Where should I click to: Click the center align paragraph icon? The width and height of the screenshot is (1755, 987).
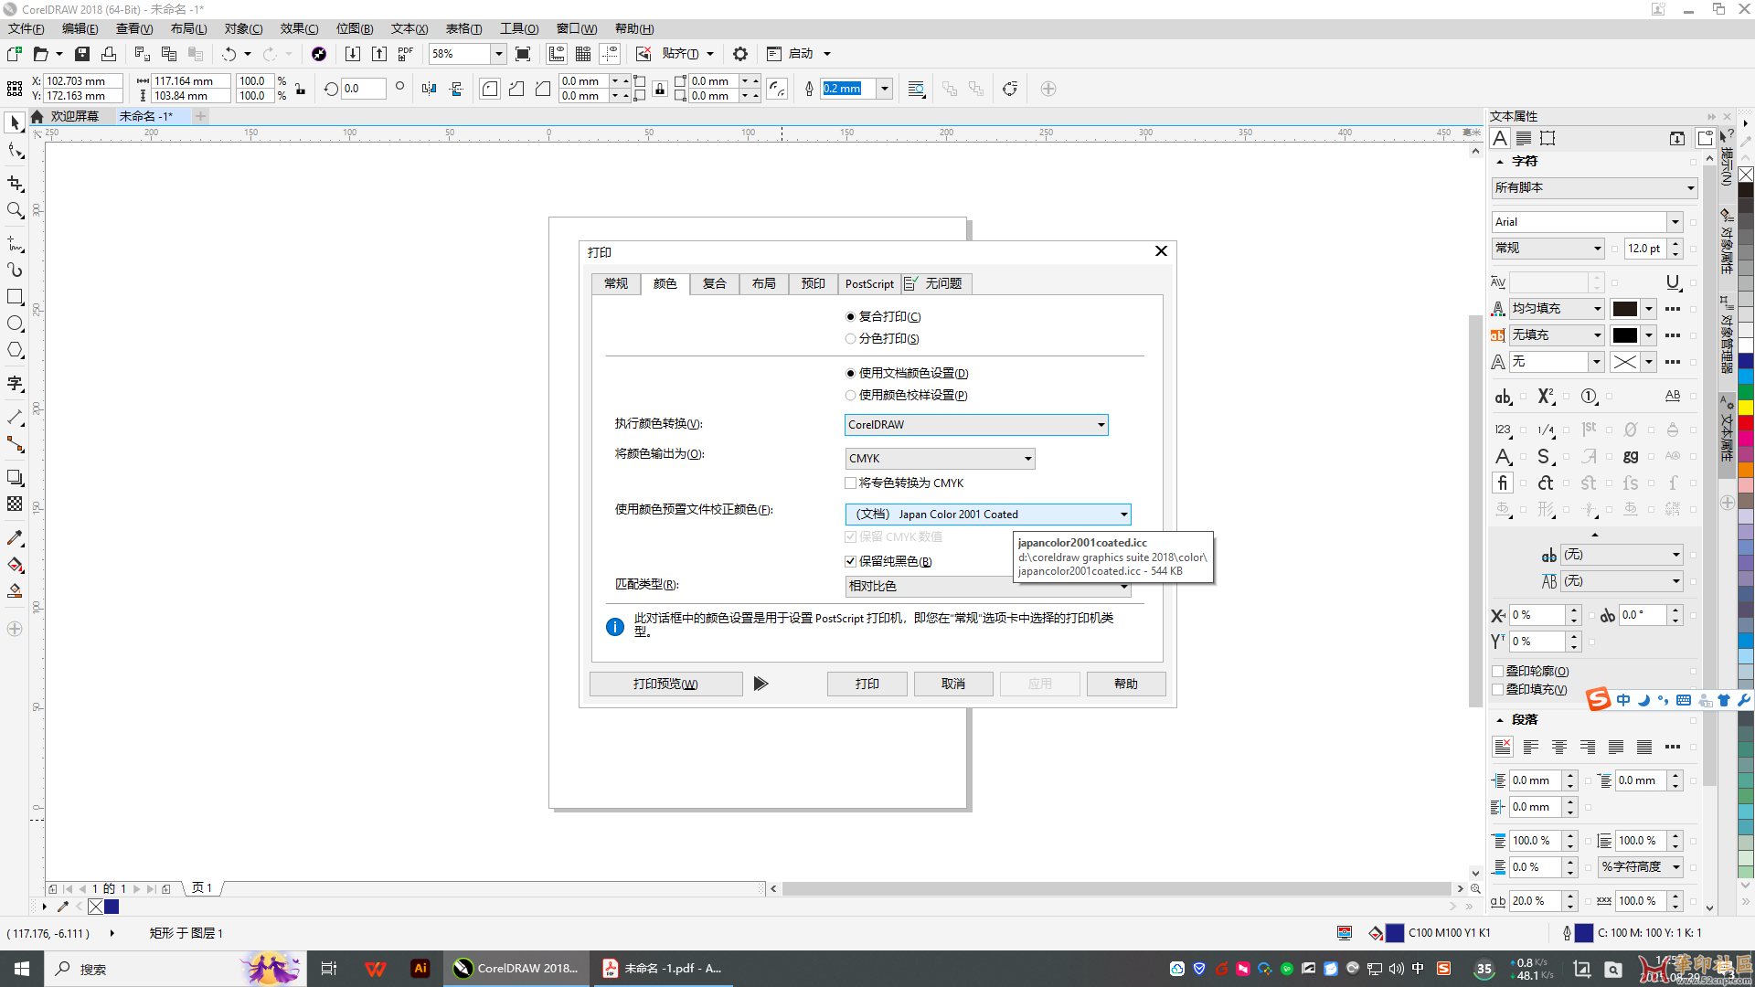[x=1559, y=747]
